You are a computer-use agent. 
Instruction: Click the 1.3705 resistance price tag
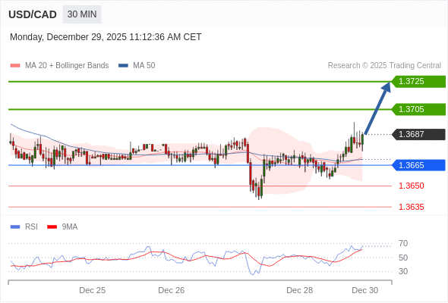pos(418,109)
